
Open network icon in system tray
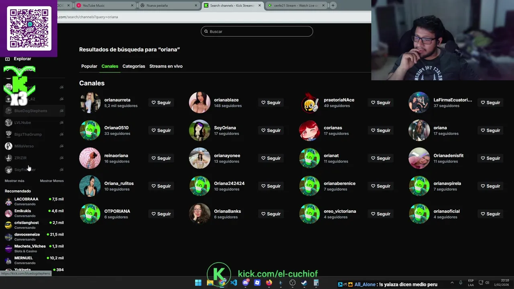481,283
